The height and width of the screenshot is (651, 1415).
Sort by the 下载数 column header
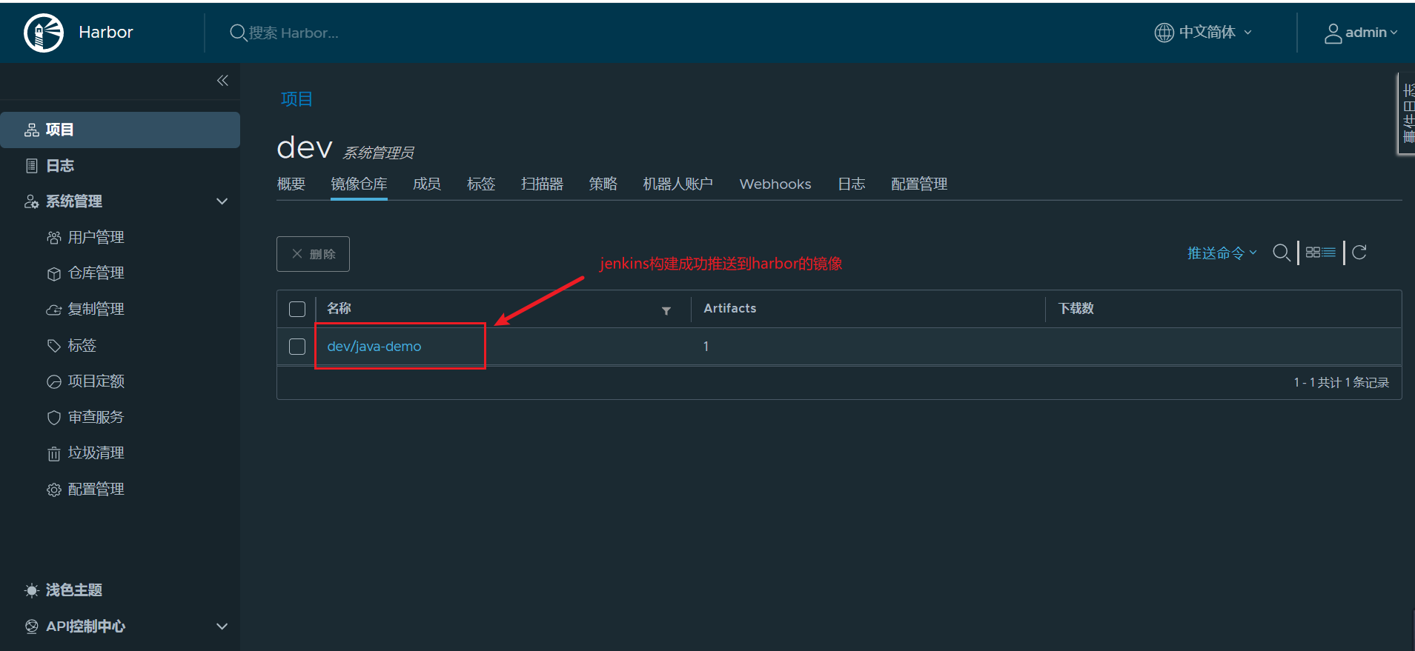tap(1076, 308)
